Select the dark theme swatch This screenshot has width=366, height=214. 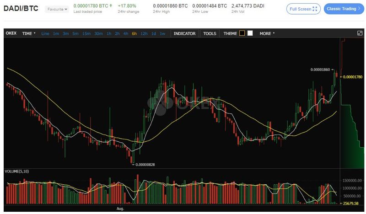coord(242,33)
